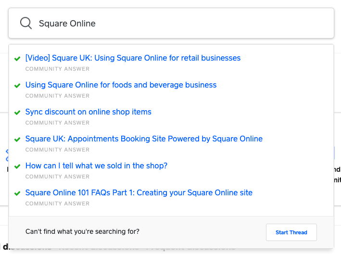Select 'Sync discount on online shop items'
Image resolution: width=341 pixels, height=254 pixels.
pyautogui.click(x=88, y=112)
